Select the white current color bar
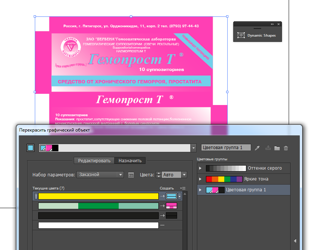The image size is (319, 250). point(98,225)
